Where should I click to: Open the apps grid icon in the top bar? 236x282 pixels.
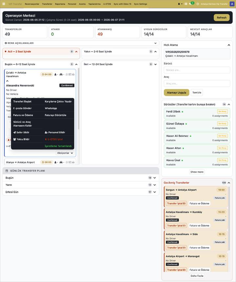4,4
